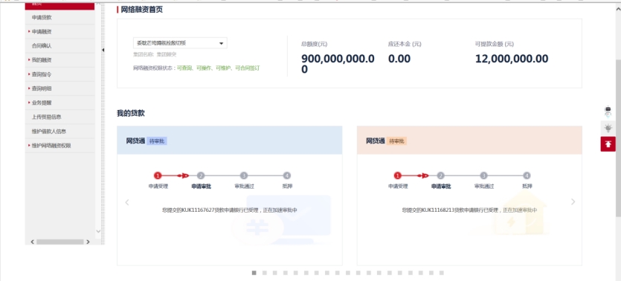
Task: Click 抵押 step label in left card
Action: (287, 186)
